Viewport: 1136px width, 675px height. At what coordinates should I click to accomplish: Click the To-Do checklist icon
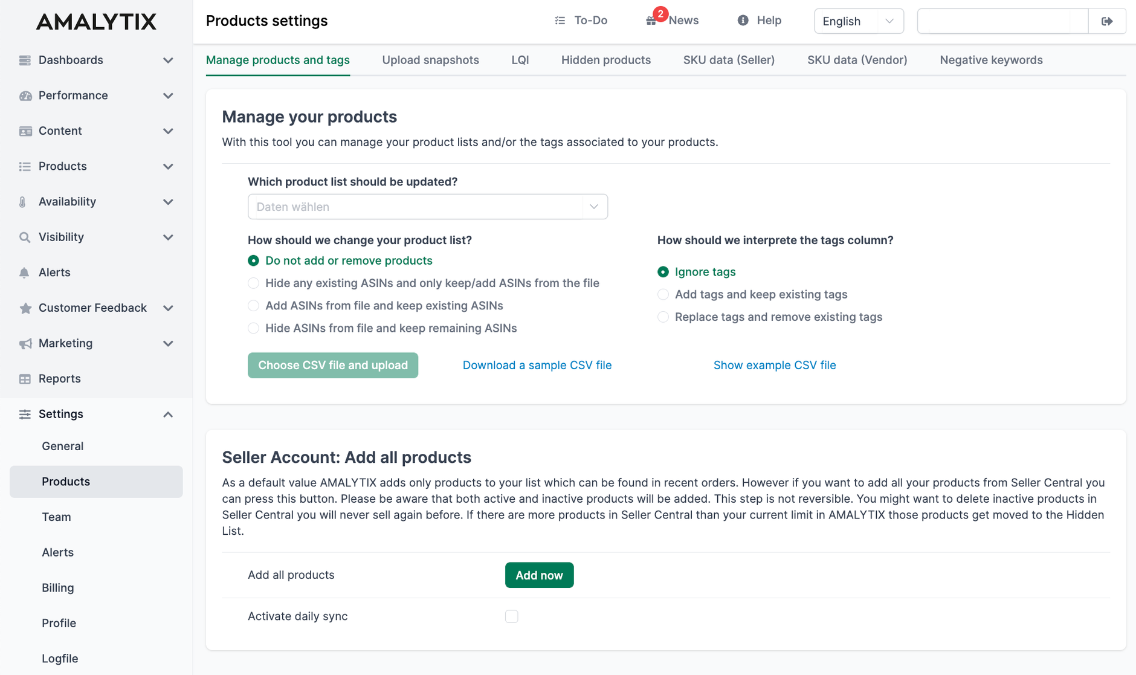(x=560, y=21)
